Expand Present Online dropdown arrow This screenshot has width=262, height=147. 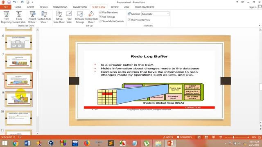point(36,22)
